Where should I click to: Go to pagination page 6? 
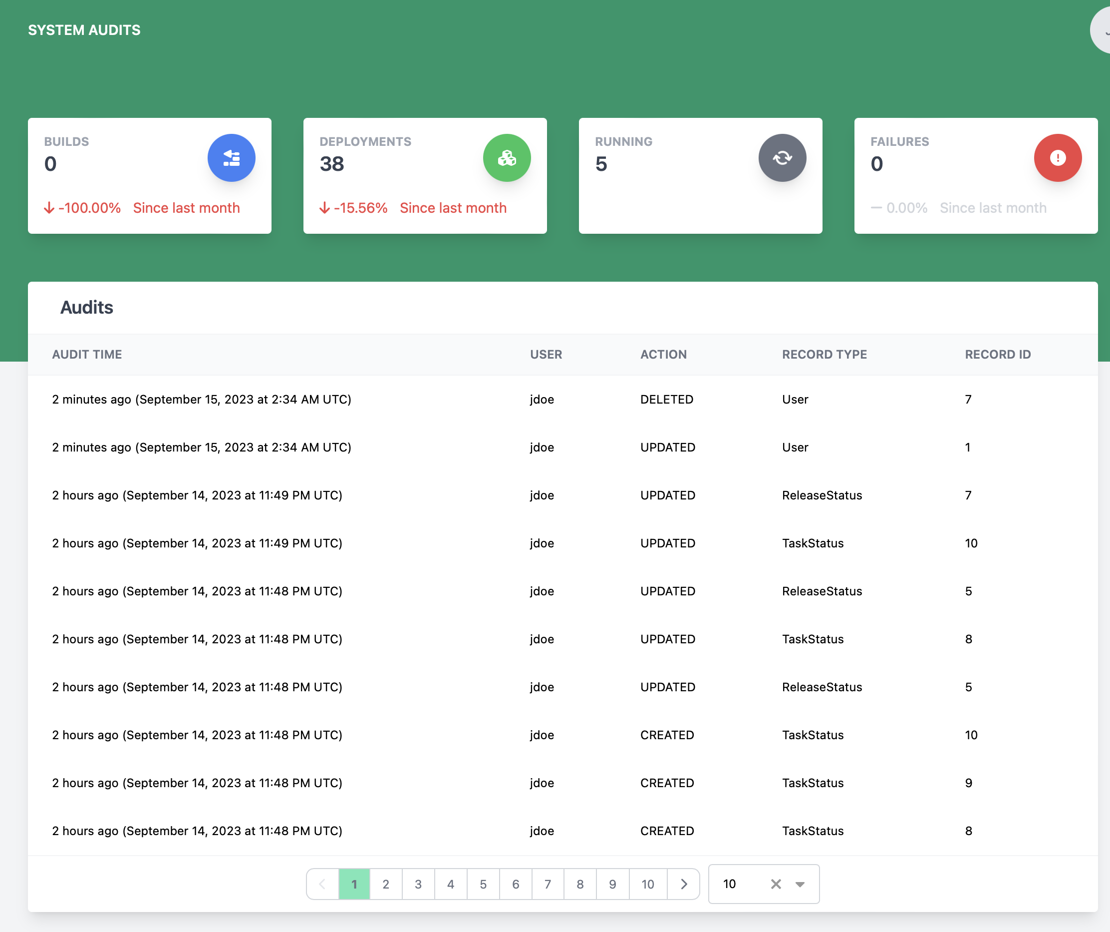click(x=516, y=884)
